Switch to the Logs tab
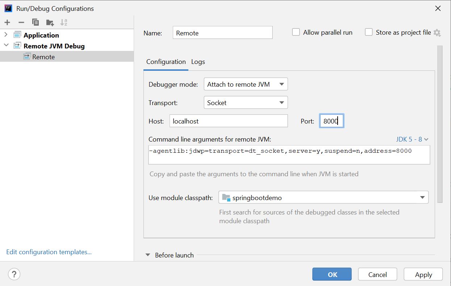 pos(198,62)
